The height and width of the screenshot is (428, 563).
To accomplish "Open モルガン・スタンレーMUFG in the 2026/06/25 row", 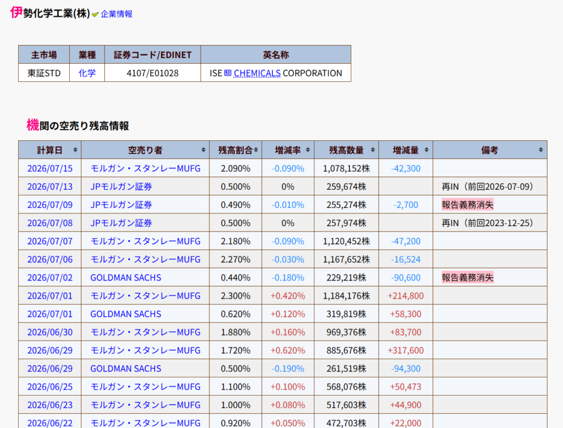I will click(145, 387).
